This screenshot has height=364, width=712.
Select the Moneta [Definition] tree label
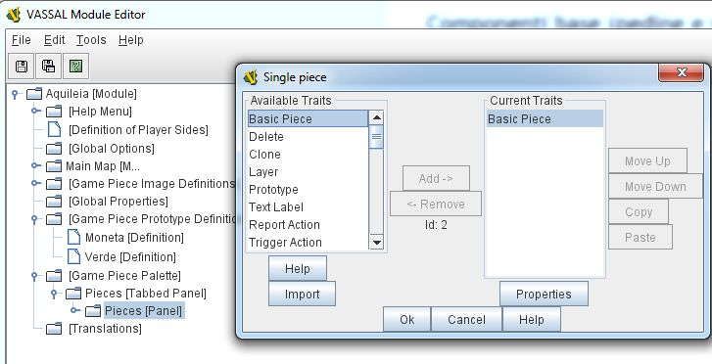coord(134,238)
